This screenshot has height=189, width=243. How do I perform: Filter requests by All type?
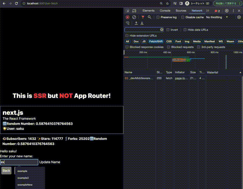tap(127, 41)
